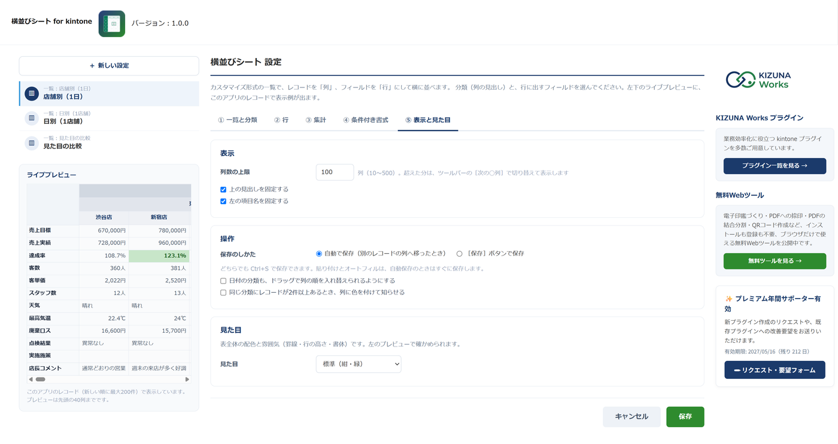Click the KIZUNA Works logo
Image resolution: width=838 pixels, height=444 pixels.
point(758,80)
